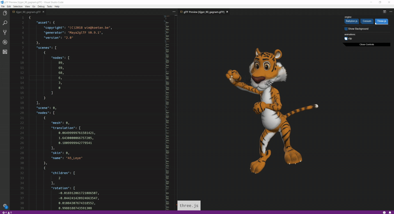Open the Explorer view in activity bar
The height and width of the screenshot is (214, 394).
5,13
